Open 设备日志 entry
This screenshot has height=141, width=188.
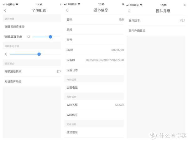[94, 70]
